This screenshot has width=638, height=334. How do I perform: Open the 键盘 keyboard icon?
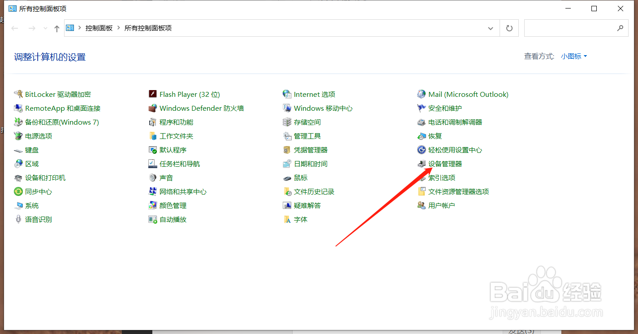[x=18, y=150]
